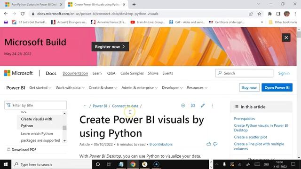
Task: Click the feedback comment icon above the title
Action: click(x=193, y=105)
